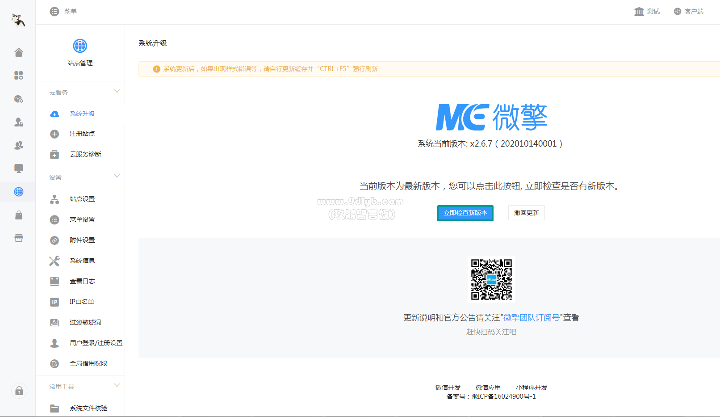Click the menu list icon beside 菜单
Image resolution: width=720 pixels, height=417 pixels.
[x=54, y=12]
